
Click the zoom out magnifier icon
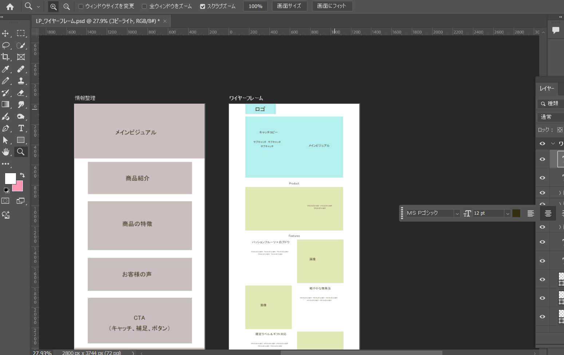coord(67,7)
